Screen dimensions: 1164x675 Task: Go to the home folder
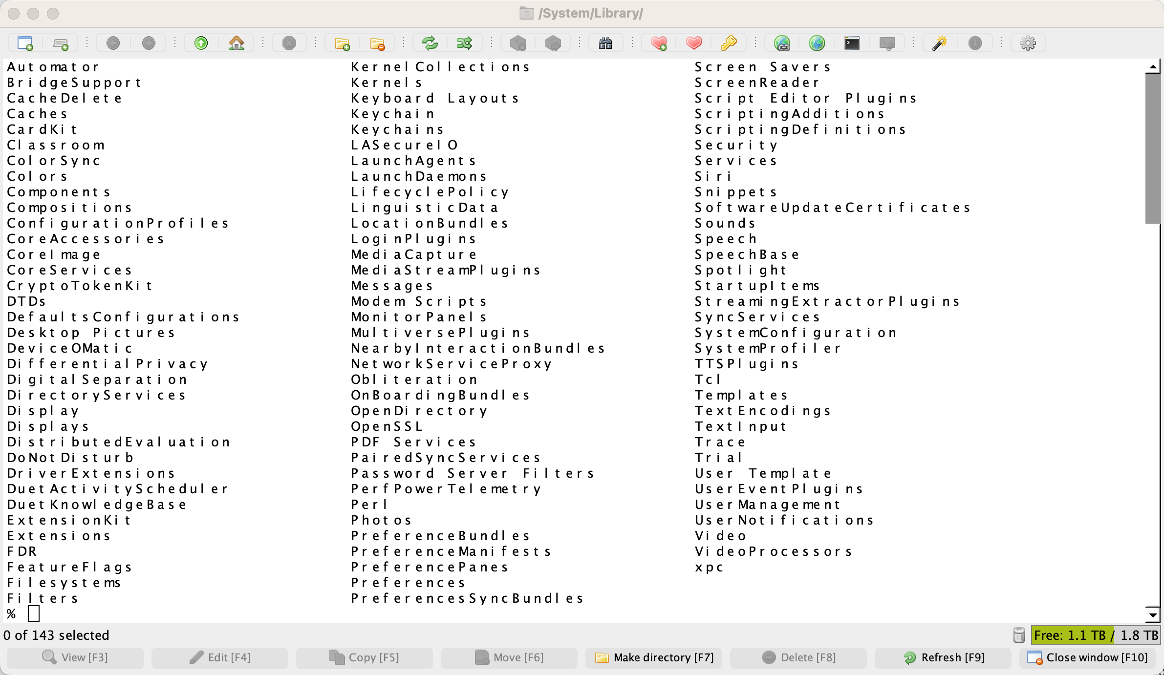coord(237,43)
